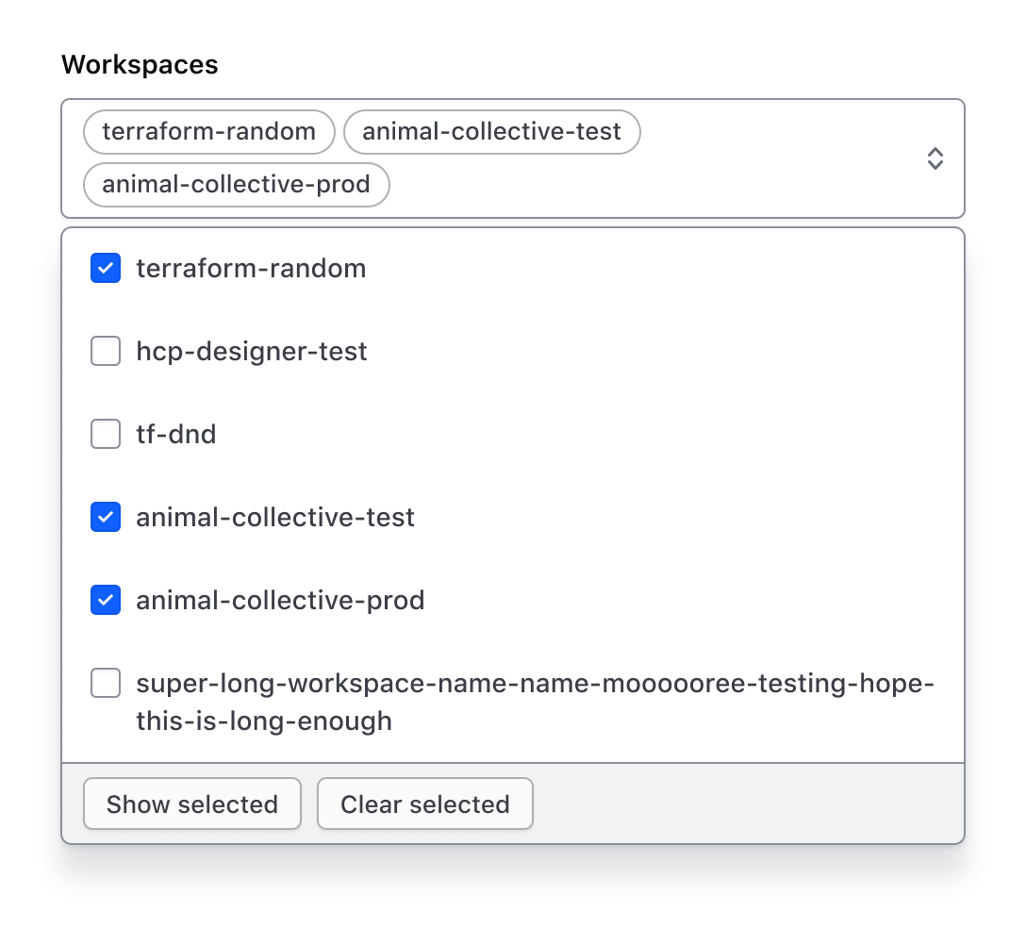Image resolution: width=1026 pixels, height=928 pixels.
Task: Select the terraform-random list row
Action: pos(251,268)
